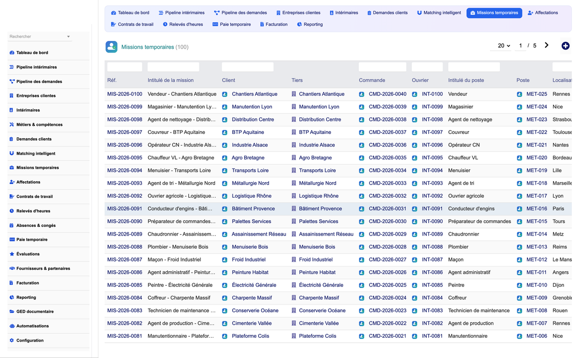The image size is (578, 358).
Task: Click the Métiers & compétences tools icon
Action: [12, 124]
